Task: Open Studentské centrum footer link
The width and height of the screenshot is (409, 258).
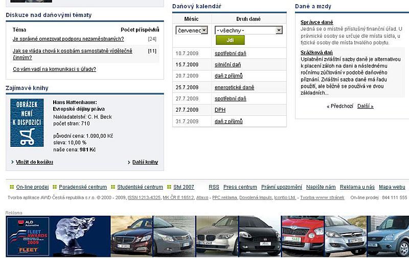Action: 140,187
